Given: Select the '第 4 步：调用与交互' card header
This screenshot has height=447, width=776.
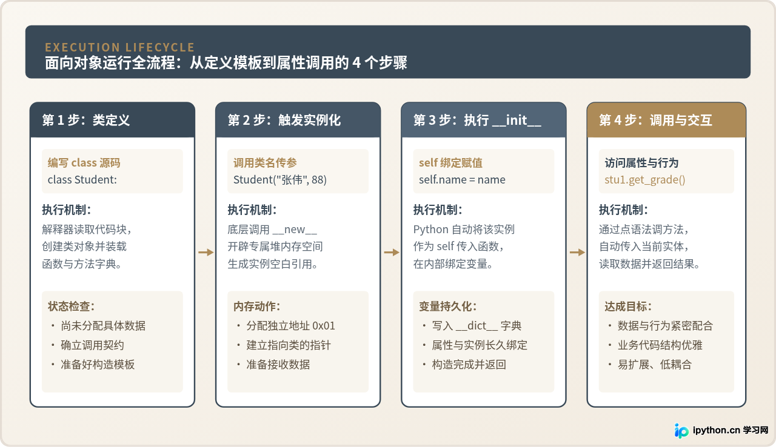Looking at the screenshot, I should point(666,120).
